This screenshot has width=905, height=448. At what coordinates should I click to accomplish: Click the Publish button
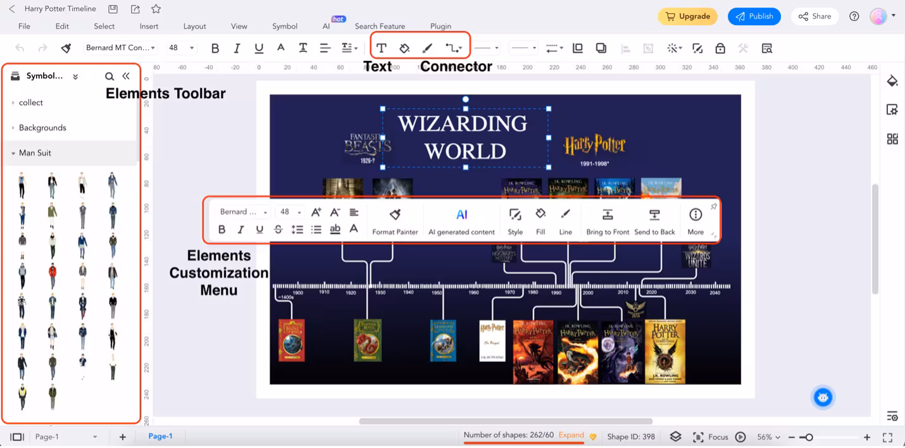(754, 16)
